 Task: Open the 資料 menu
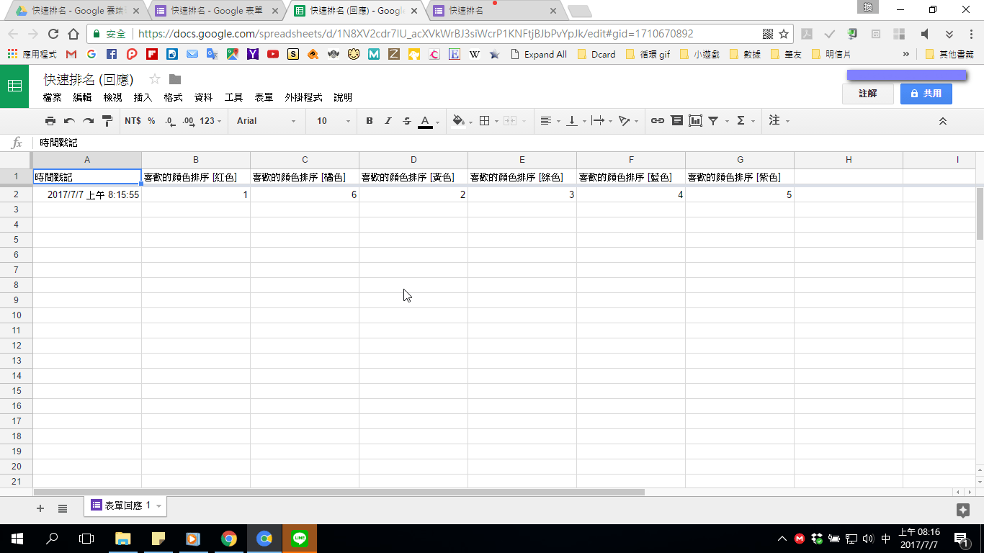203,97
